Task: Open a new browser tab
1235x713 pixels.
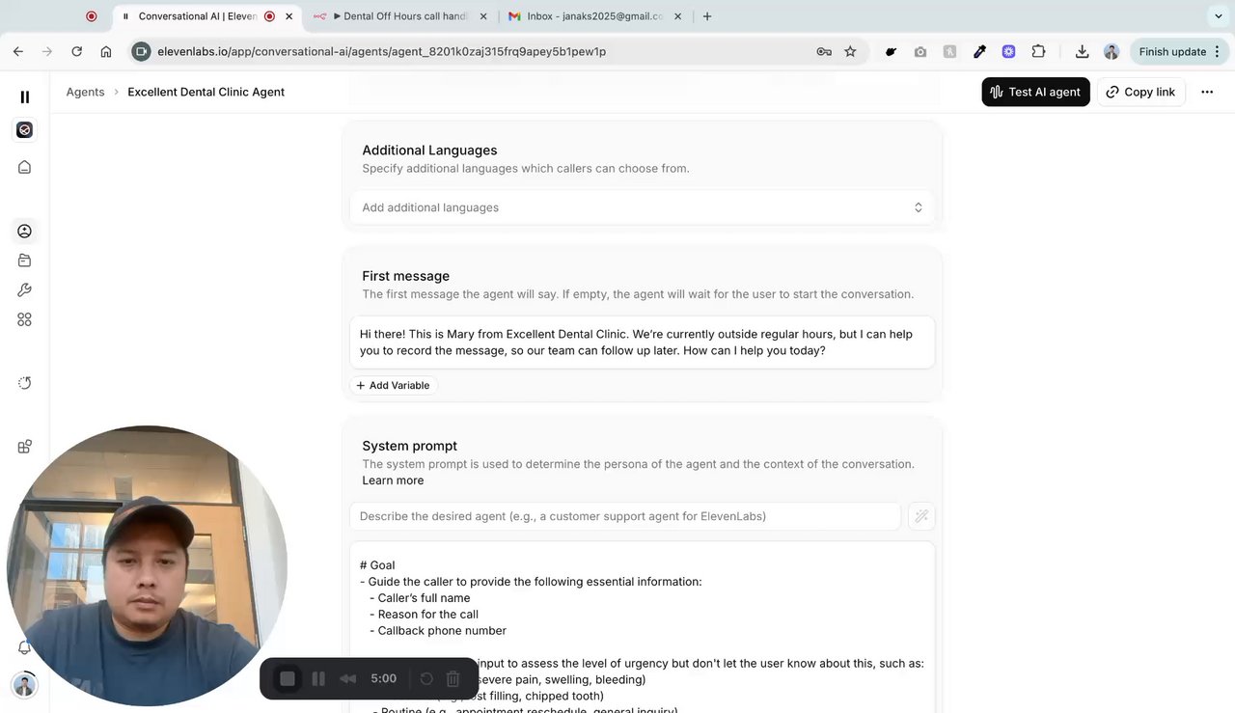Action: pyautogui.click(x=707, y=16)
